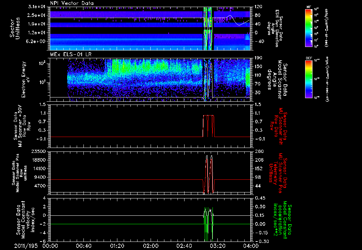Image resolution: width=362 pixels, height=250 pixels.
Task: Click the 'Sector Unitless' axis label
Action: (x=15, y=28)
